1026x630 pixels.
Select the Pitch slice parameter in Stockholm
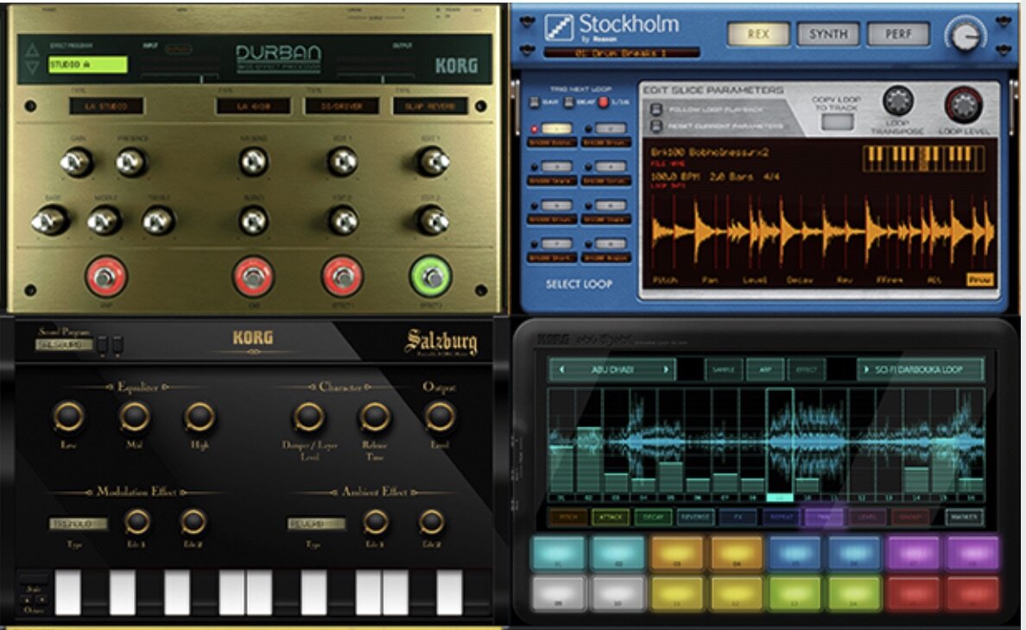(x=665, y=280)
